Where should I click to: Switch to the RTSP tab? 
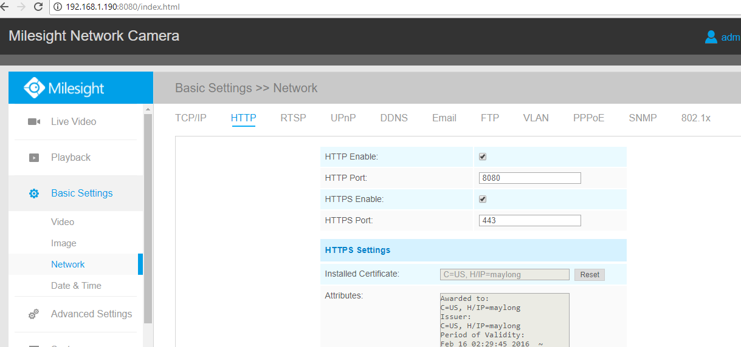[x=293, y=118]
